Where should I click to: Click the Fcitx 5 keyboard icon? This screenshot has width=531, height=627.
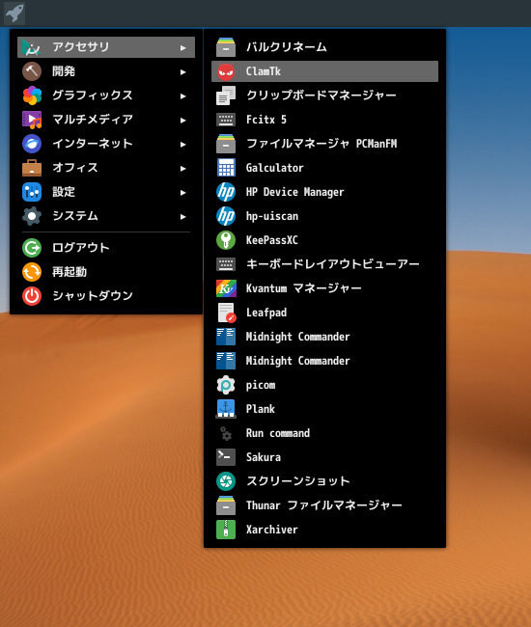(226, 120)
